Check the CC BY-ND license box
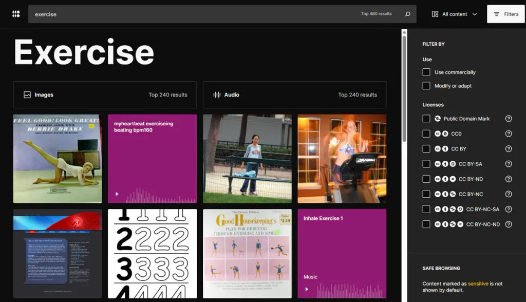 [426, 179]
